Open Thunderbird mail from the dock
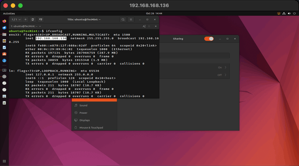This screenshot has height=166, width=299. [x=4, y=28]
